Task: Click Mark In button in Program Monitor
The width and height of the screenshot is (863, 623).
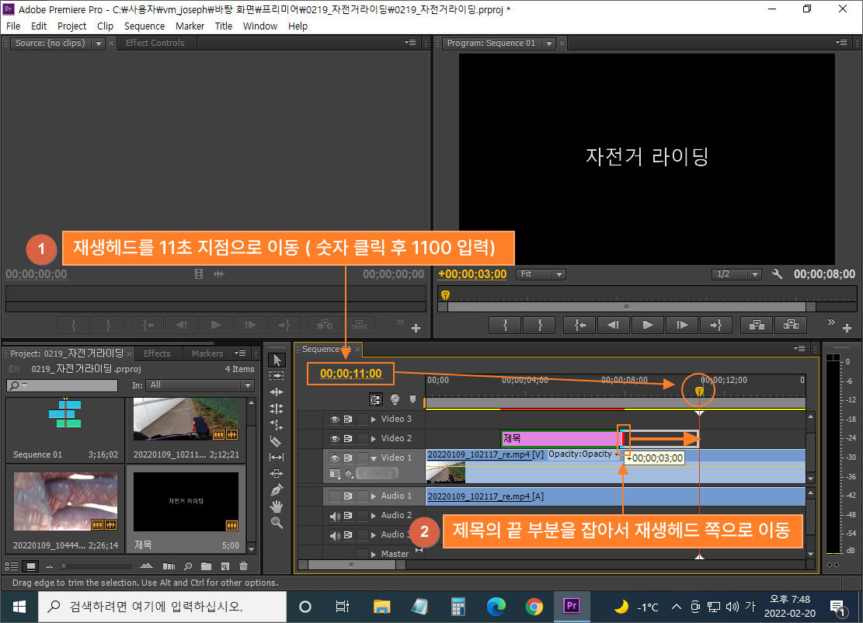Action: click(505, 325)
